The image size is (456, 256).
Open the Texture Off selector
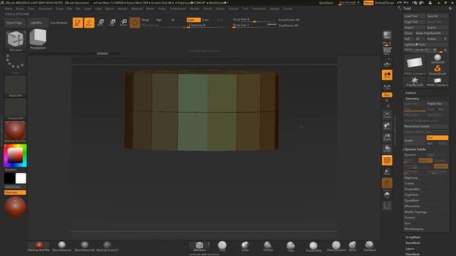[16, 109]
